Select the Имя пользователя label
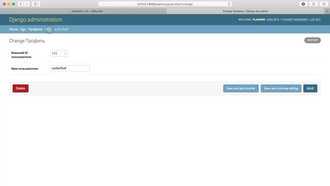330x186 pixels. (x=25, y=69)
